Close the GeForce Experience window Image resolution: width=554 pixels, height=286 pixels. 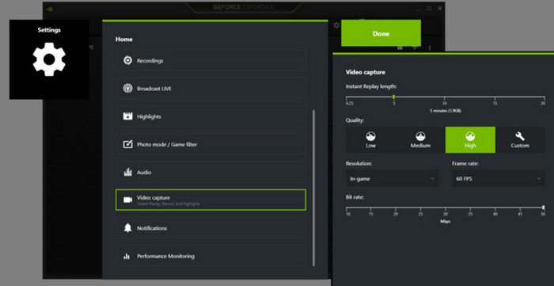pos(440,8)
